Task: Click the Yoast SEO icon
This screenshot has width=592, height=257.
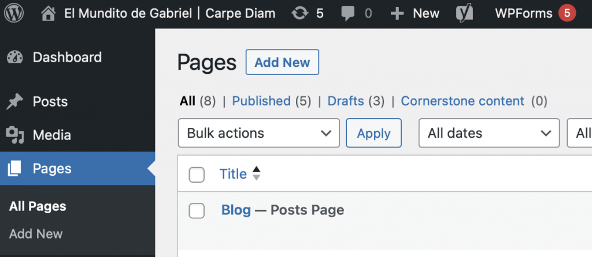Action: [x=464, y=13]
